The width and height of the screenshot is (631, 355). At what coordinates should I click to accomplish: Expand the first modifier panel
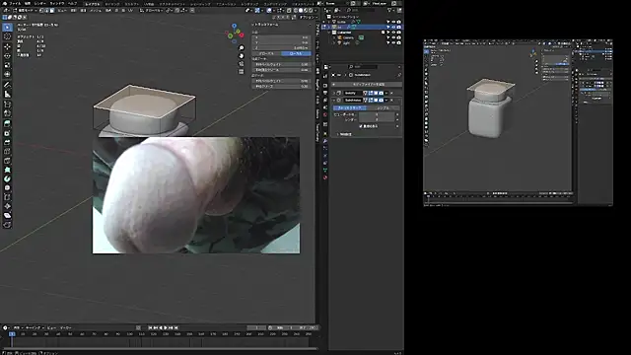tap(334, 93)
